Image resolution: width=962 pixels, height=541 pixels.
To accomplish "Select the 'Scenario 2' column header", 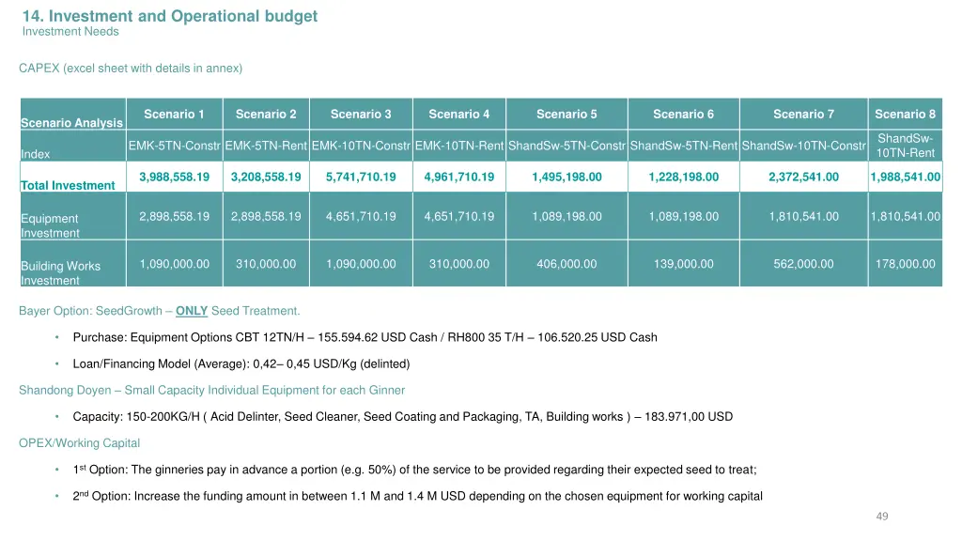I will [266, 114].
